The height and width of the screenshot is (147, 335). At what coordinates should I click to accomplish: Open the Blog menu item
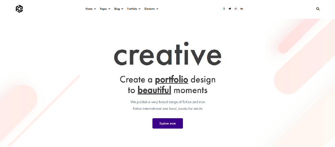pyautogui.click(x=117, y=9)
